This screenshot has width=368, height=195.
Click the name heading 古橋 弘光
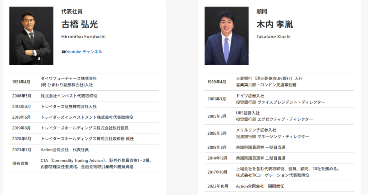[79, 24]
